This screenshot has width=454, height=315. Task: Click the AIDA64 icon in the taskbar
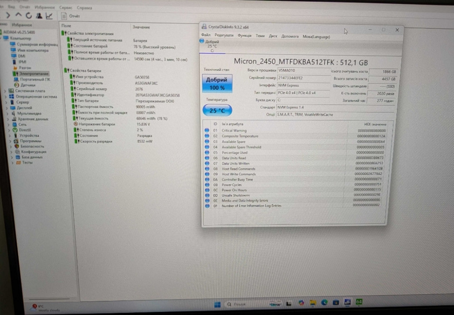tap(359, 302)
